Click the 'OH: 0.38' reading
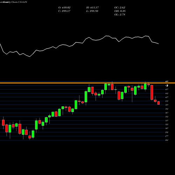This screenshot has height=175, width=175. (120, 11)
